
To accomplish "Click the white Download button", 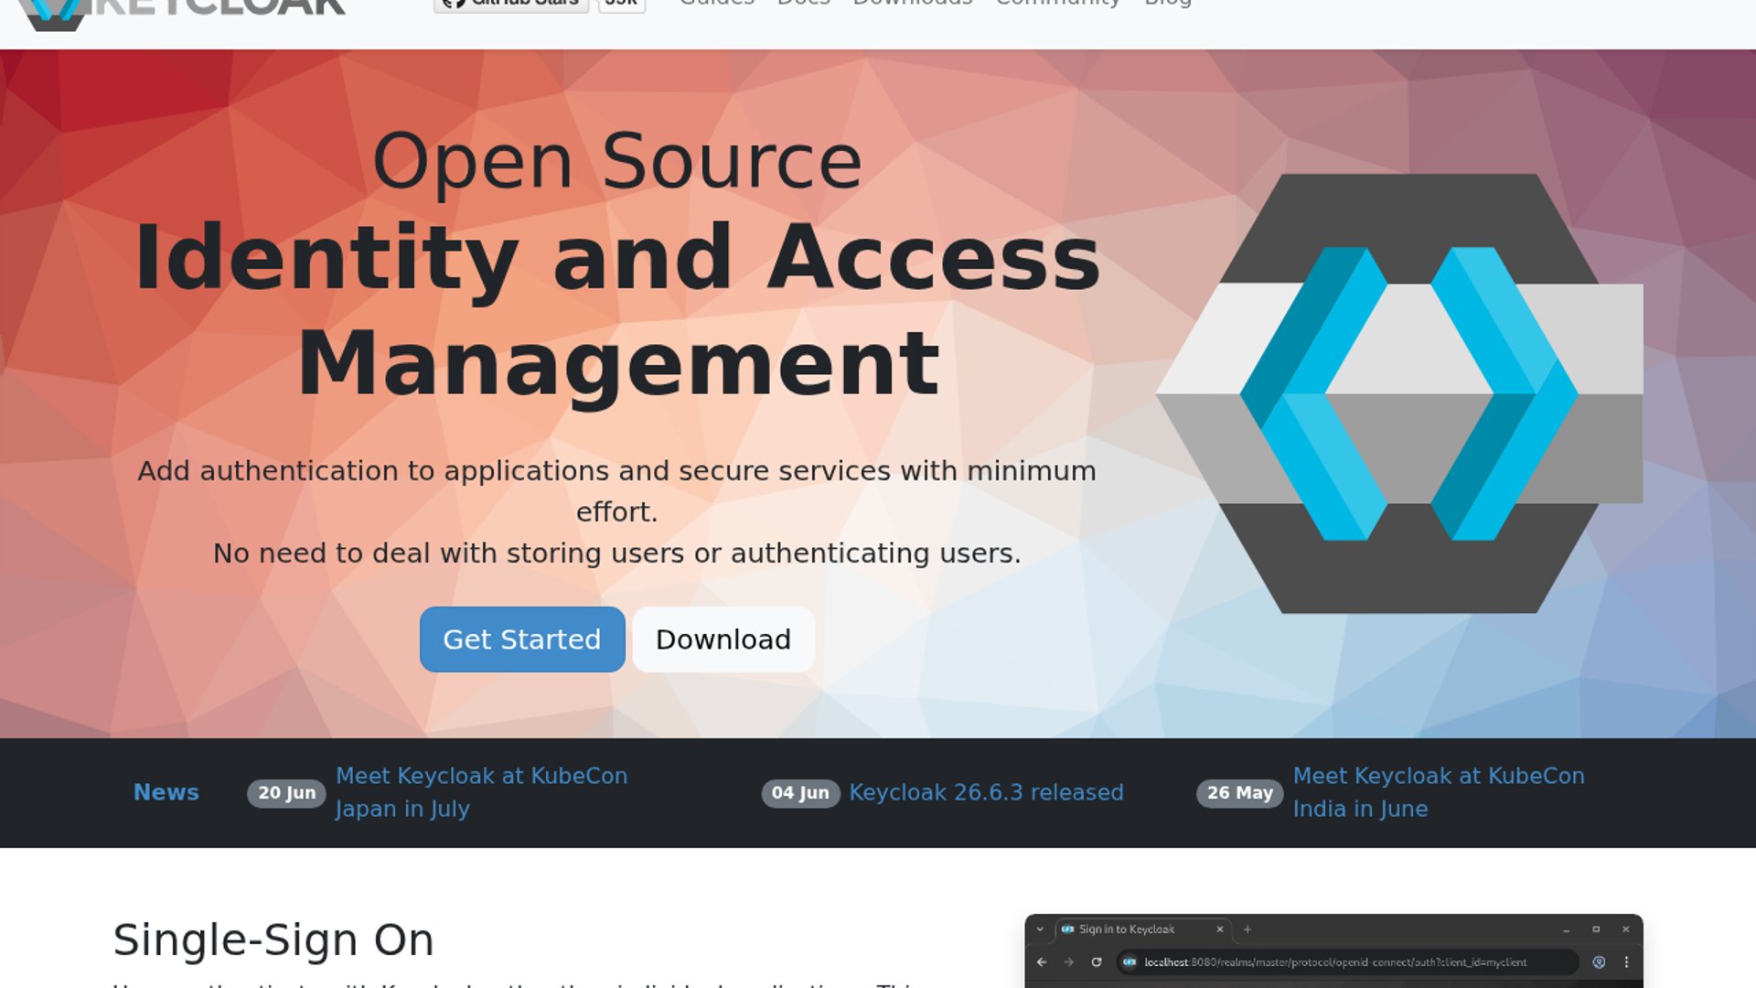I will (723, 639).
